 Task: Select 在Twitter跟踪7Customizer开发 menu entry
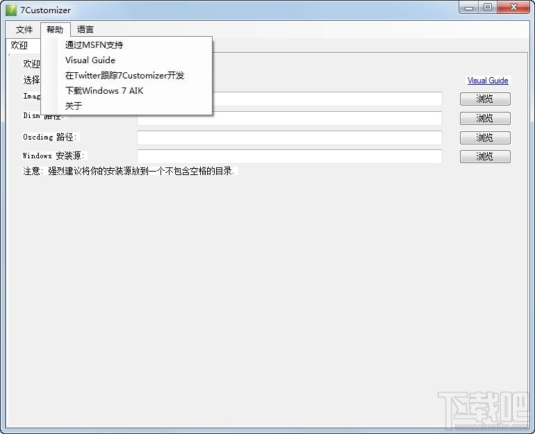[126, 76]
